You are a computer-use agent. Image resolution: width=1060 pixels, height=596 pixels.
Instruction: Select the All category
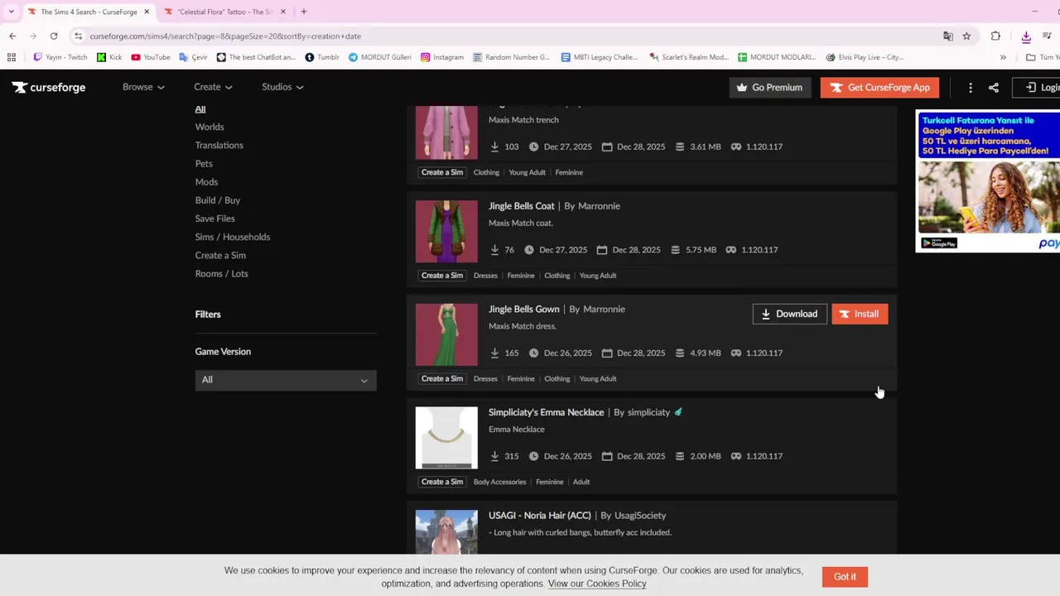pos(200,109)
